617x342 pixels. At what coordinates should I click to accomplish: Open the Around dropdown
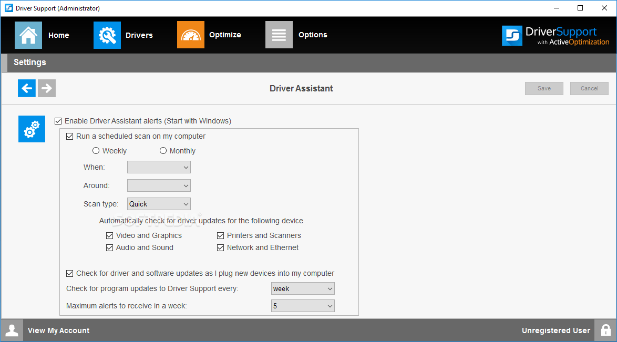pyautogui.click(x=159, y=185)
